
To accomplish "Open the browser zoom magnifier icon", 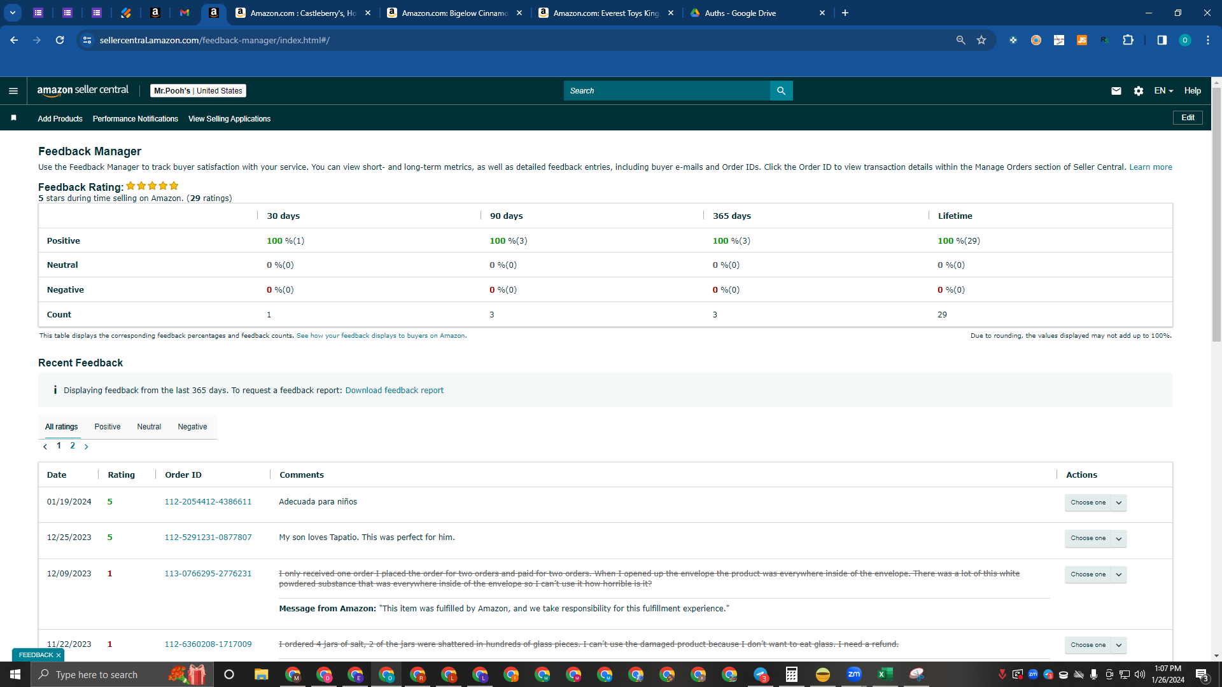I will pos(960,40).
